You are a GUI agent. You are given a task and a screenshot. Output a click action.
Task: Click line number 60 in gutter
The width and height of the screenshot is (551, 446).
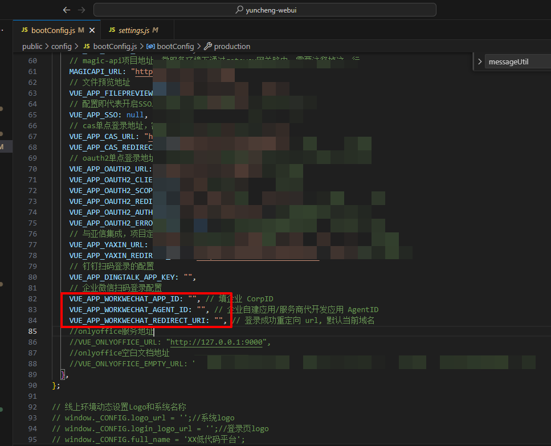pos(32,61)
